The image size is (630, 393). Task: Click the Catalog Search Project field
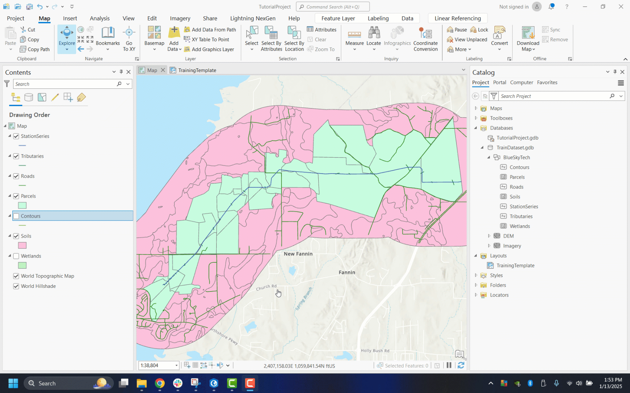(553, 96)
